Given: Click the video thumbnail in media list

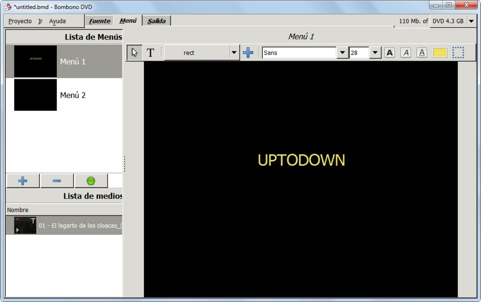Looking at the screenshot, I should (25, 225).
